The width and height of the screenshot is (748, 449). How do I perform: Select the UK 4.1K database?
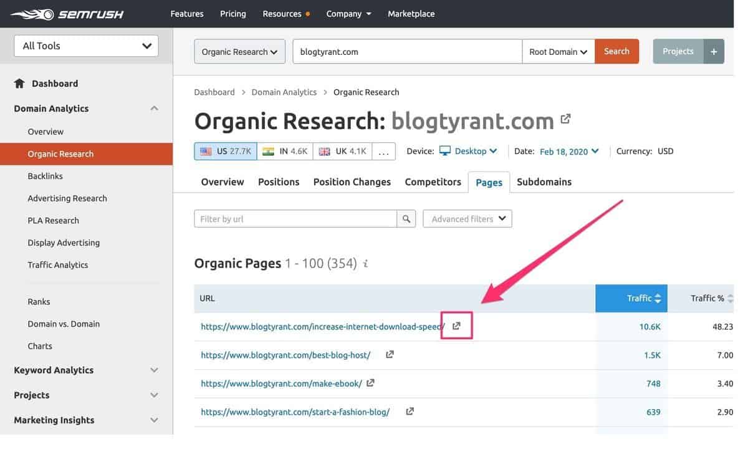pyautogui.click(x=342, y=152)
